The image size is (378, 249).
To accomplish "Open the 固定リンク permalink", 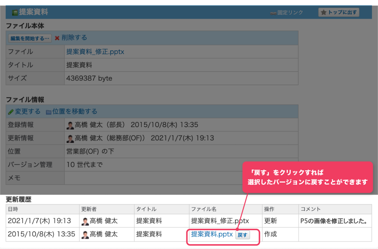I will coord(287,13).
